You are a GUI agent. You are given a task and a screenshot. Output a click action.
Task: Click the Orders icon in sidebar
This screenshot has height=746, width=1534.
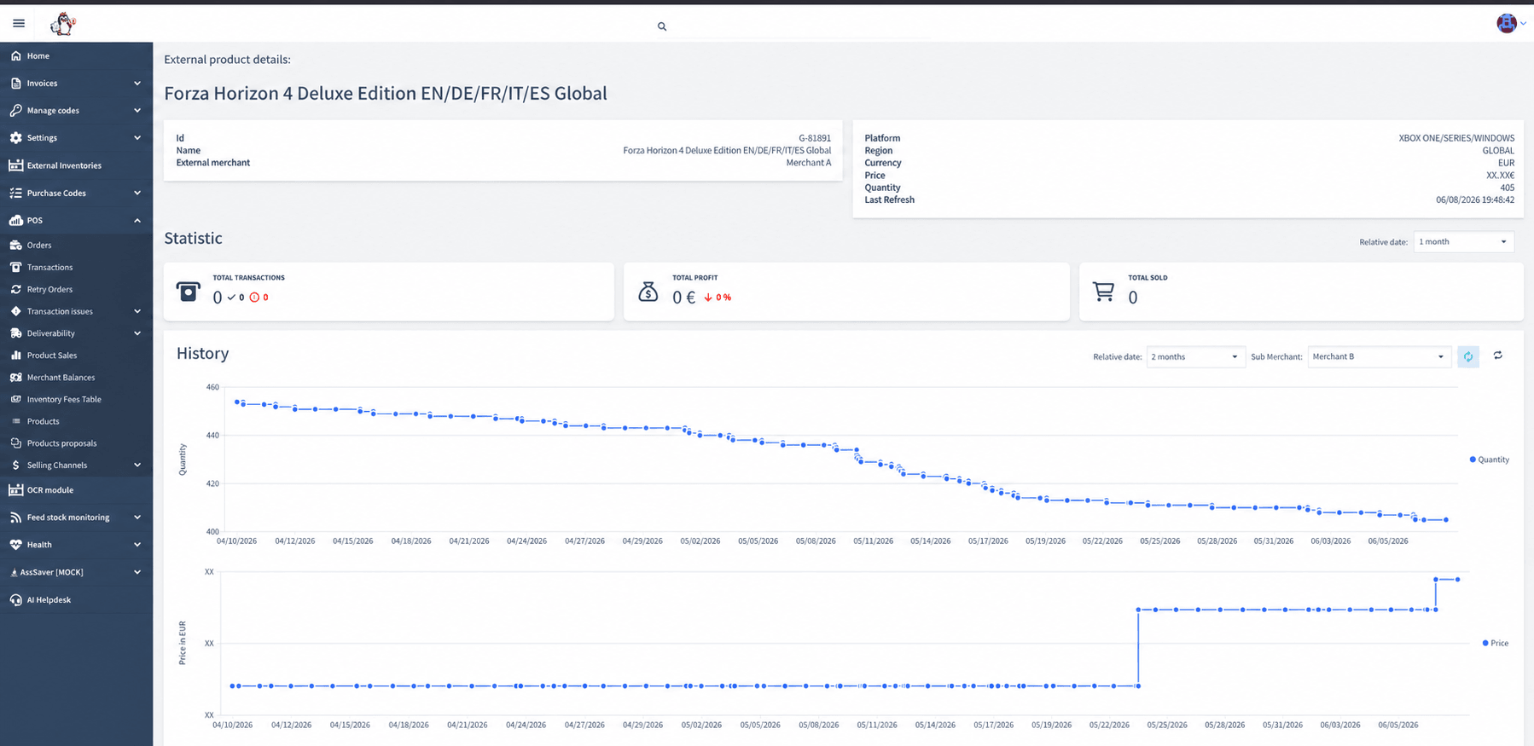coord(15,245)
